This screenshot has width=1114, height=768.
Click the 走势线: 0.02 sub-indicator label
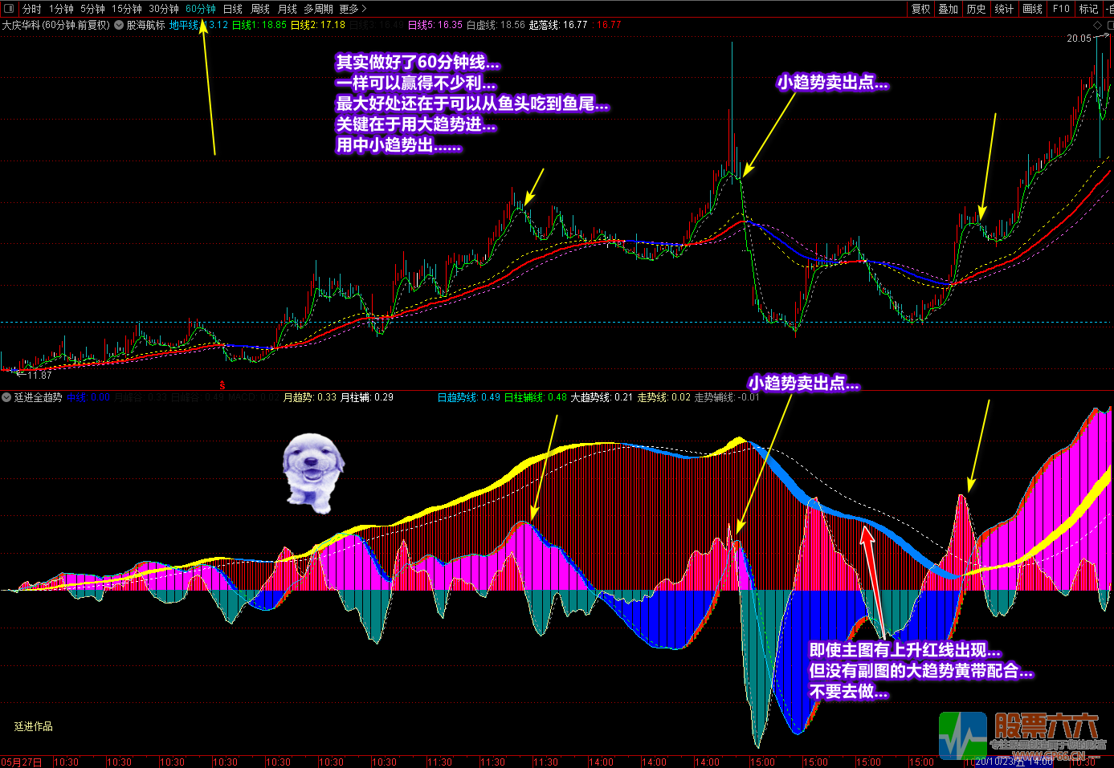point(663,397)
